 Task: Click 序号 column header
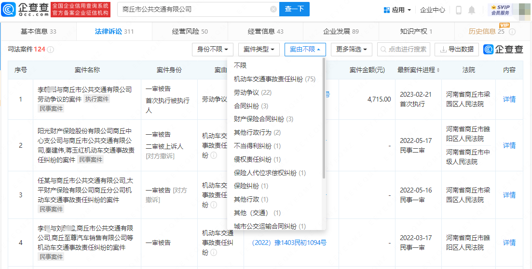[21, 70]
